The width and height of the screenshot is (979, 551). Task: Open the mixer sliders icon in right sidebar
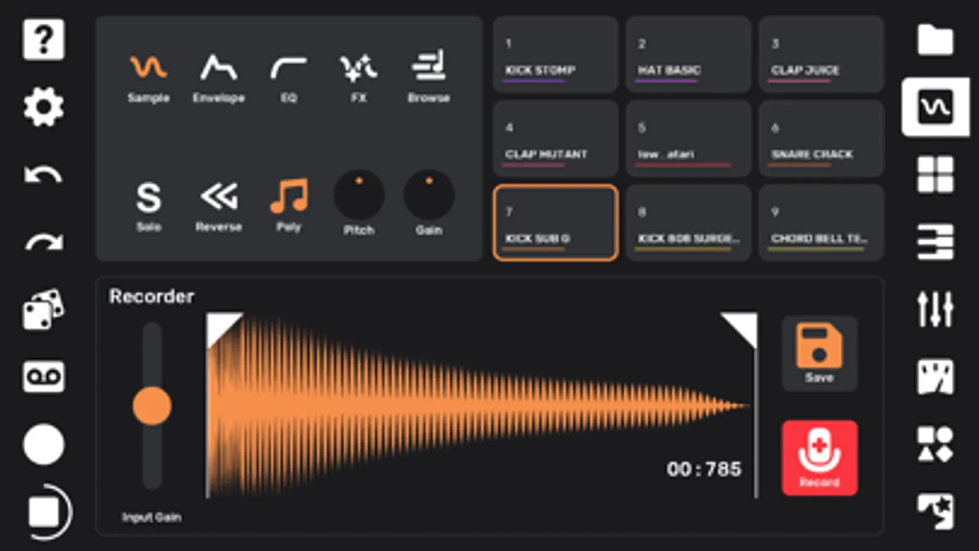[x=935, y=309]
